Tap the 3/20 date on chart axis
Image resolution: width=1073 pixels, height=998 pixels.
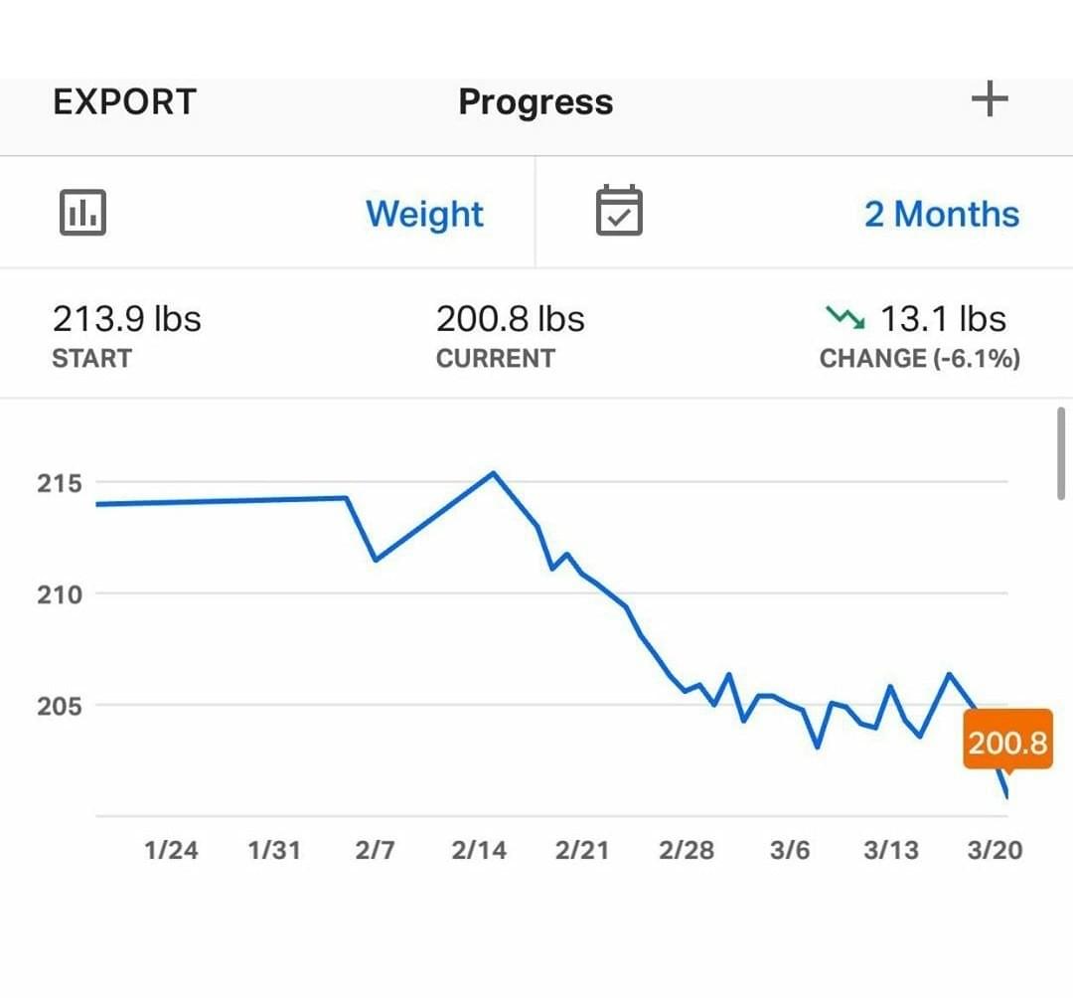[995, 851]
